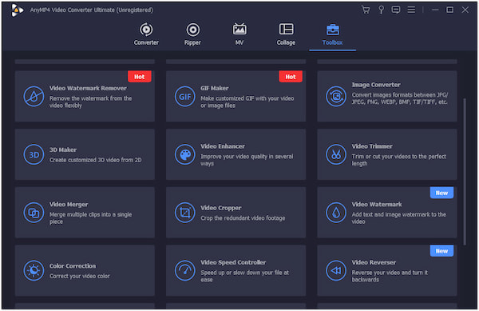Open the GIF Maker title
Viewport: 479px width, 311px height.
(x=215, y=88)
